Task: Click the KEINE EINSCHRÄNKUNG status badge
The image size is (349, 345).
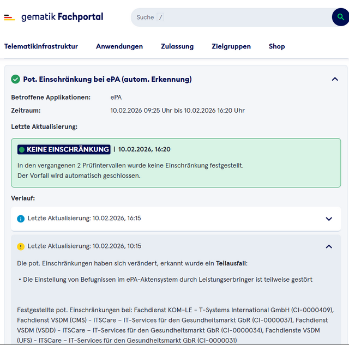Action: click(64, 149)
